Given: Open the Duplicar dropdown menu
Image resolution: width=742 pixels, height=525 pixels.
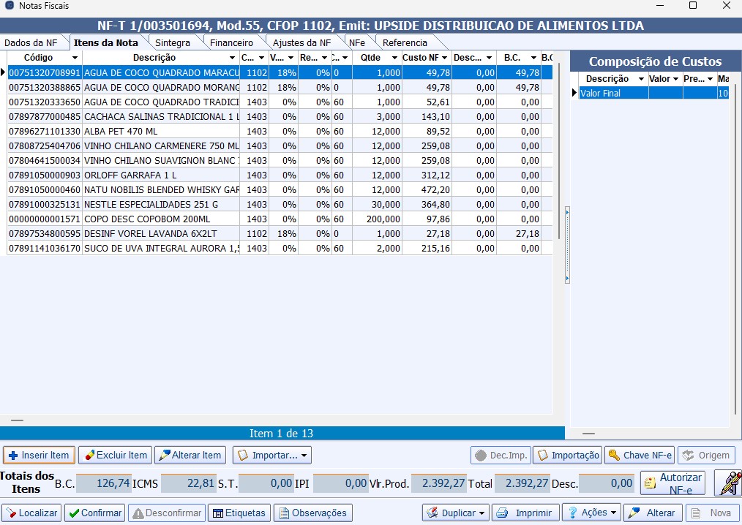Looking at the screenshot, I should [x=456, y=513].
